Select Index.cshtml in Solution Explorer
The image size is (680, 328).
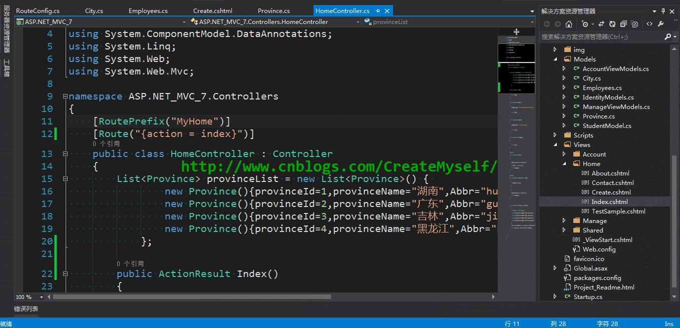click(609, 201)
